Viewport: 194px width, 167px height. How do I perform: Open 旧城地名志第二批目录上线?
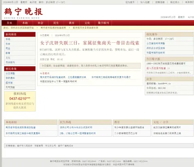point(167,133)
